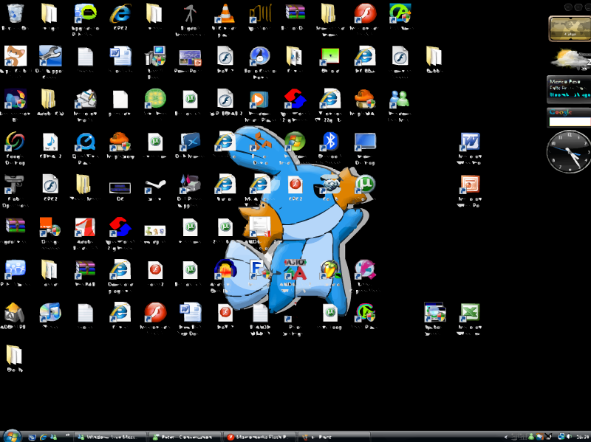
Task: Open the printer ink cartridges shortcut
Action: pyautogui.click(x=190, y=184)
